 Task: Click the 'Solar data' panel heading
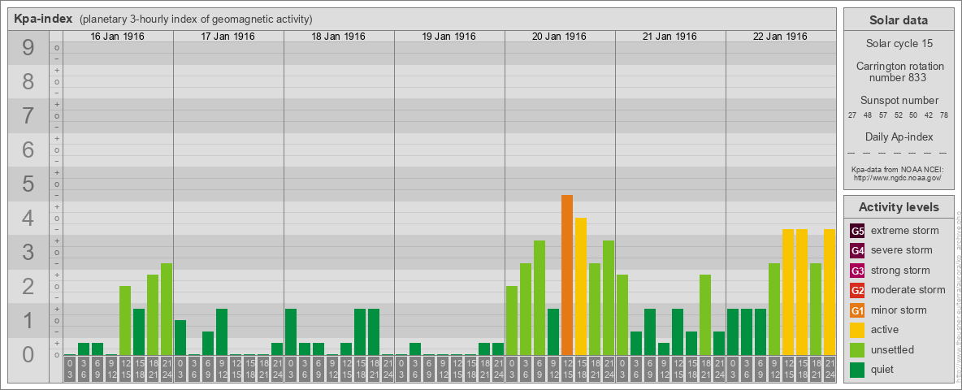[x=899, y=20]
